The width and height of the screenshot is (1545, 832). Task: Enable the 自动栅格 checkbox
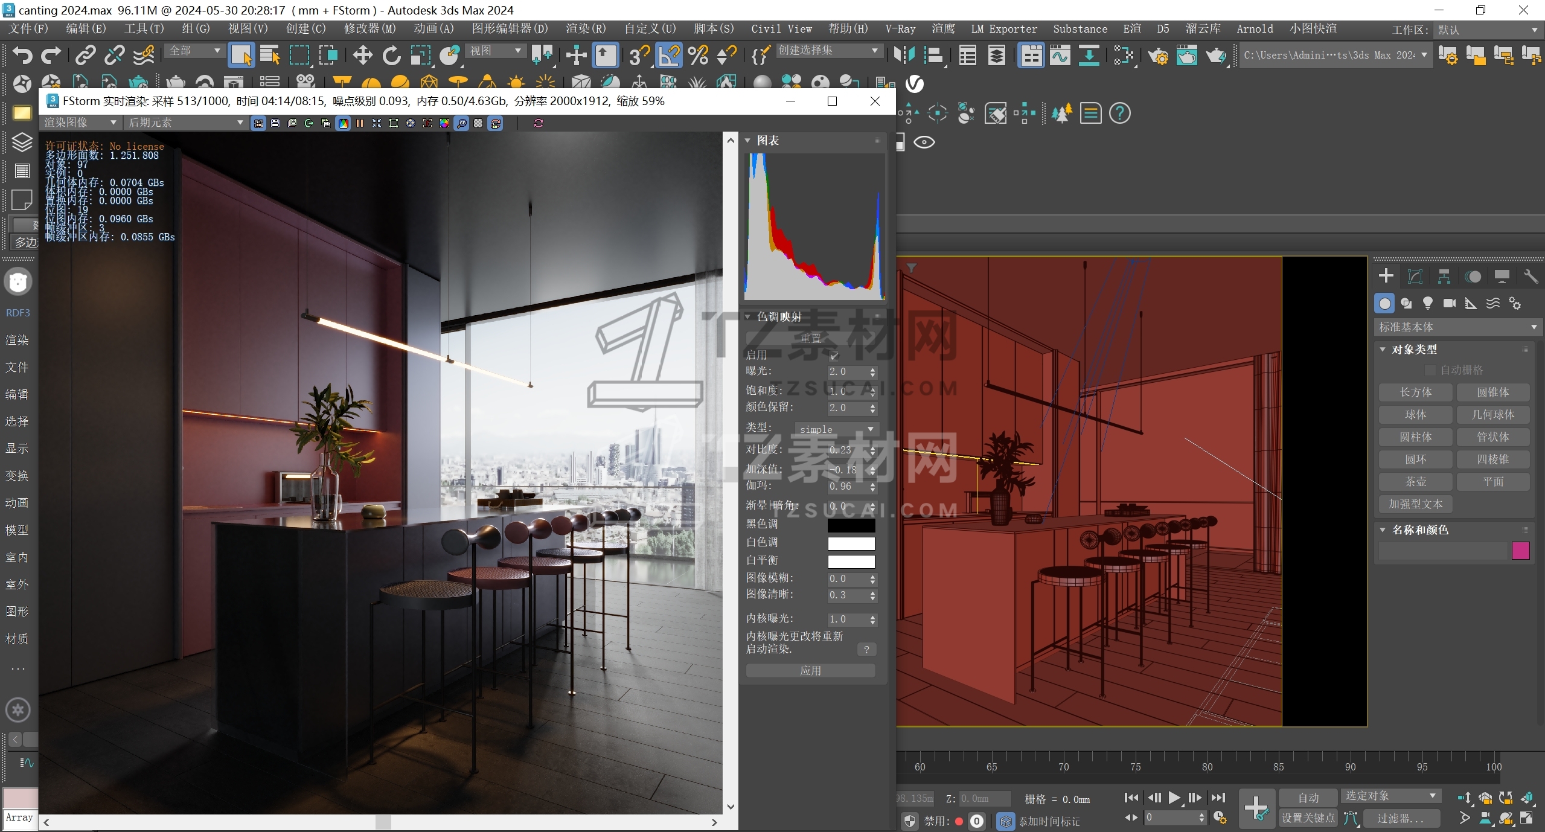1429,370
